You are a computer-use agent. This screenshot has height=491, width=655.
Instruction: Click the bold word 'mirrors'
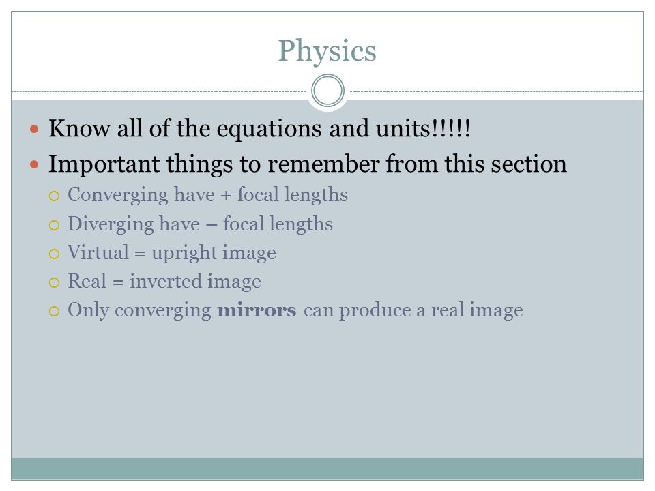257,310
